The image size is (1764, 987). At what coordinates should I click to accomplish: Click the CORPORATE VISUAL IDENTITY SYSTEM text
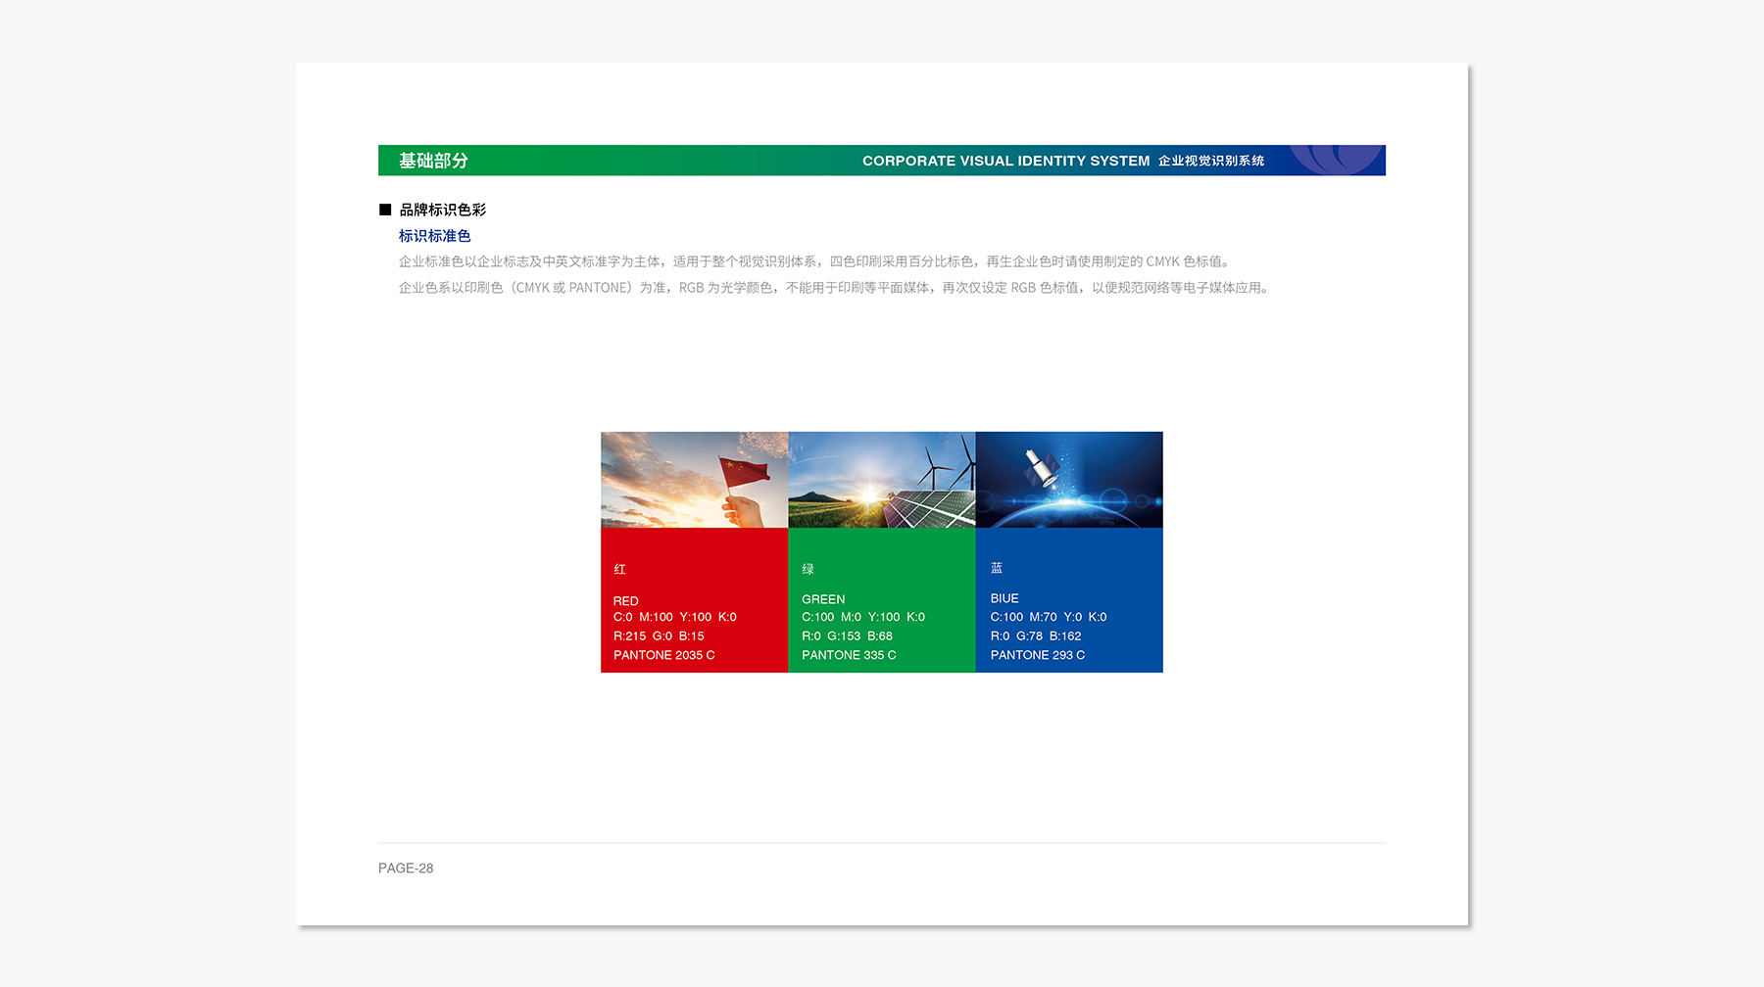click(1005, 161)
